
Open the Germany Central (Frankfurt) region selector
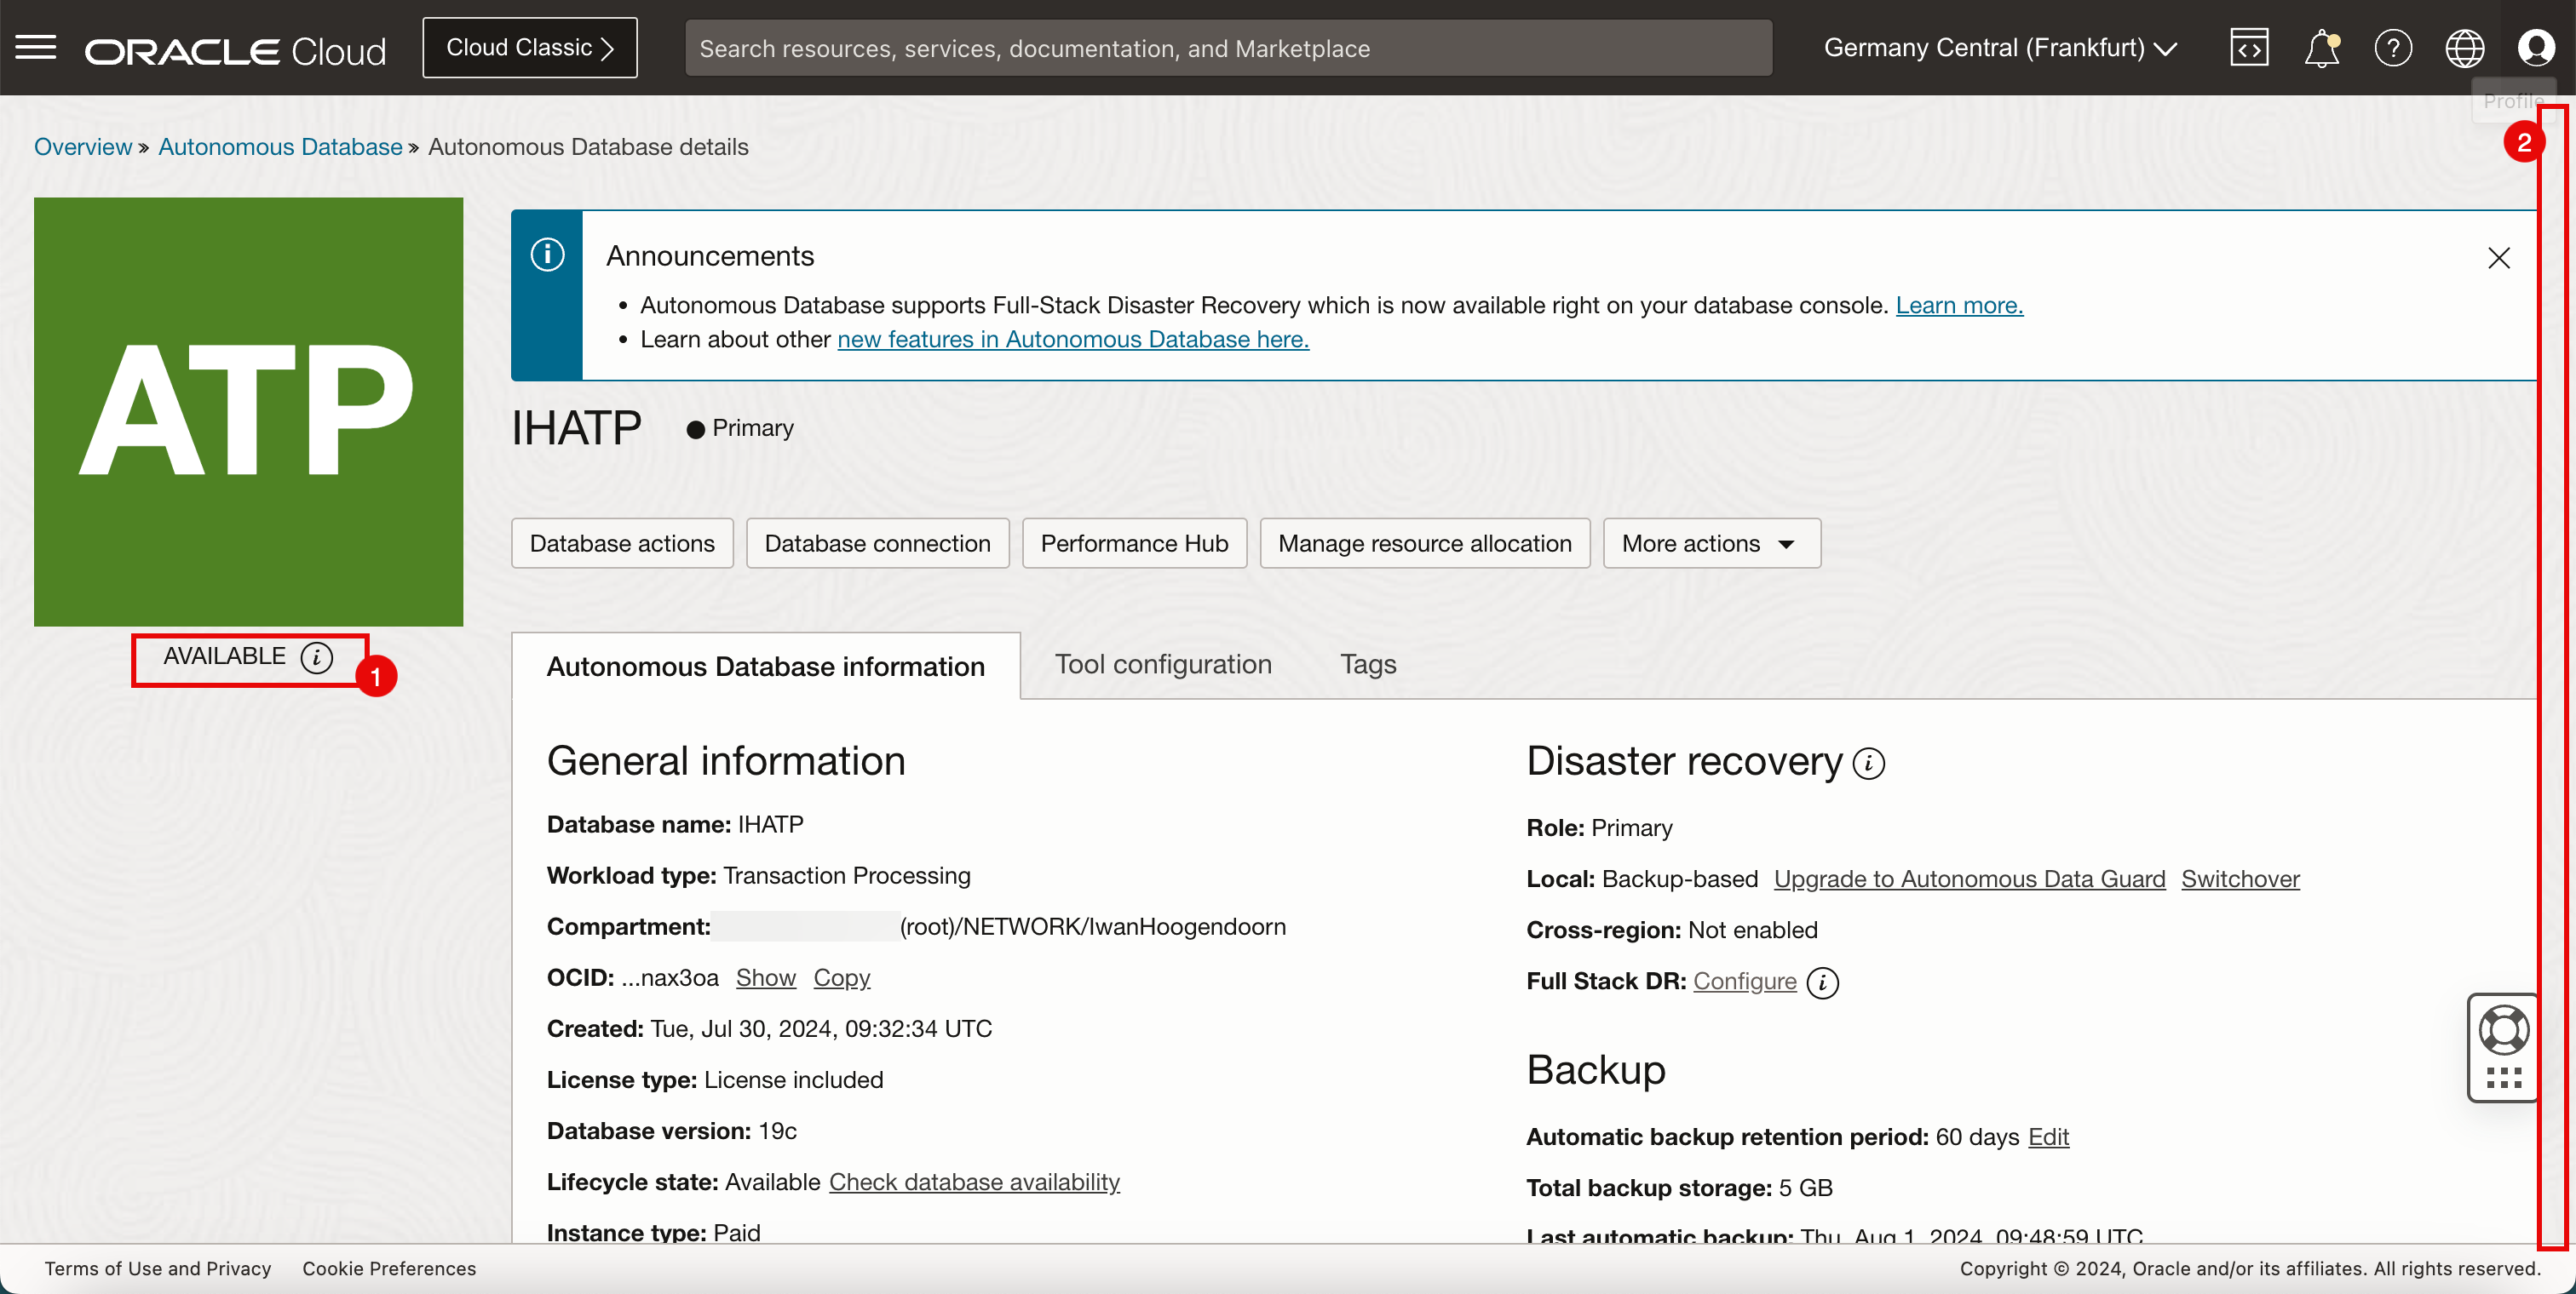(x=2000, y=48)
